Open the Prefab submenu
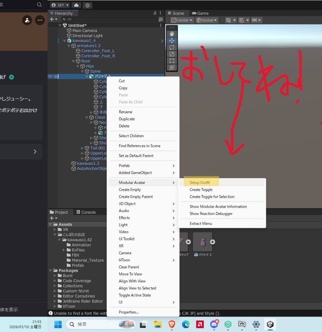322x332 pixels. coord(143,166)
